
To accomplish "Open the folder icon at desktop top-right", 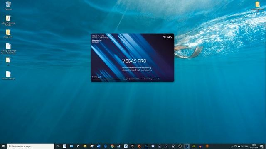I will pyautogui.click(x=258, y=6).
